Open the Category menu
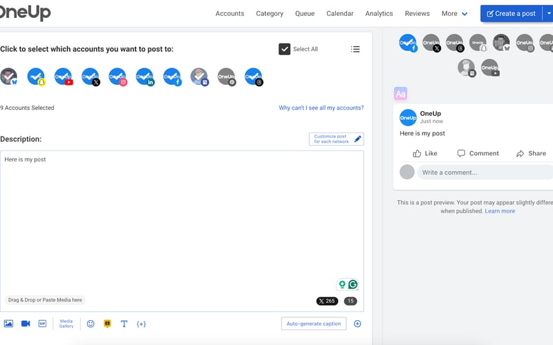The width and height of the screenshot is (553, 345). 270,13
